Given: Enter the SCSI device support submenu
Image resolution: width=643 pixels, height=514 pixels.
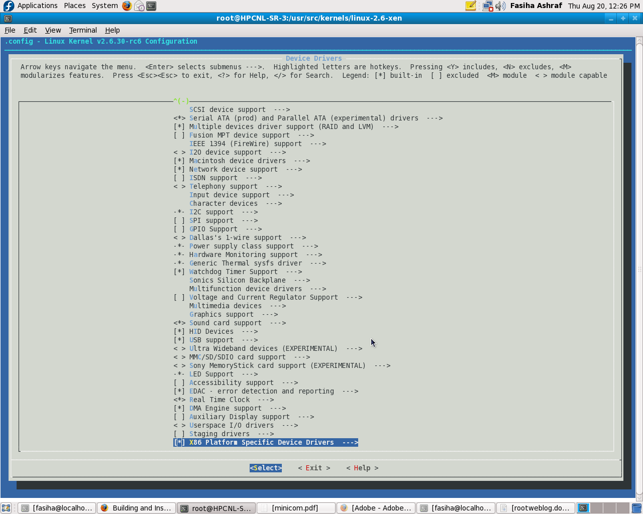Looking at the screenshot, I should tap(228, 109).
